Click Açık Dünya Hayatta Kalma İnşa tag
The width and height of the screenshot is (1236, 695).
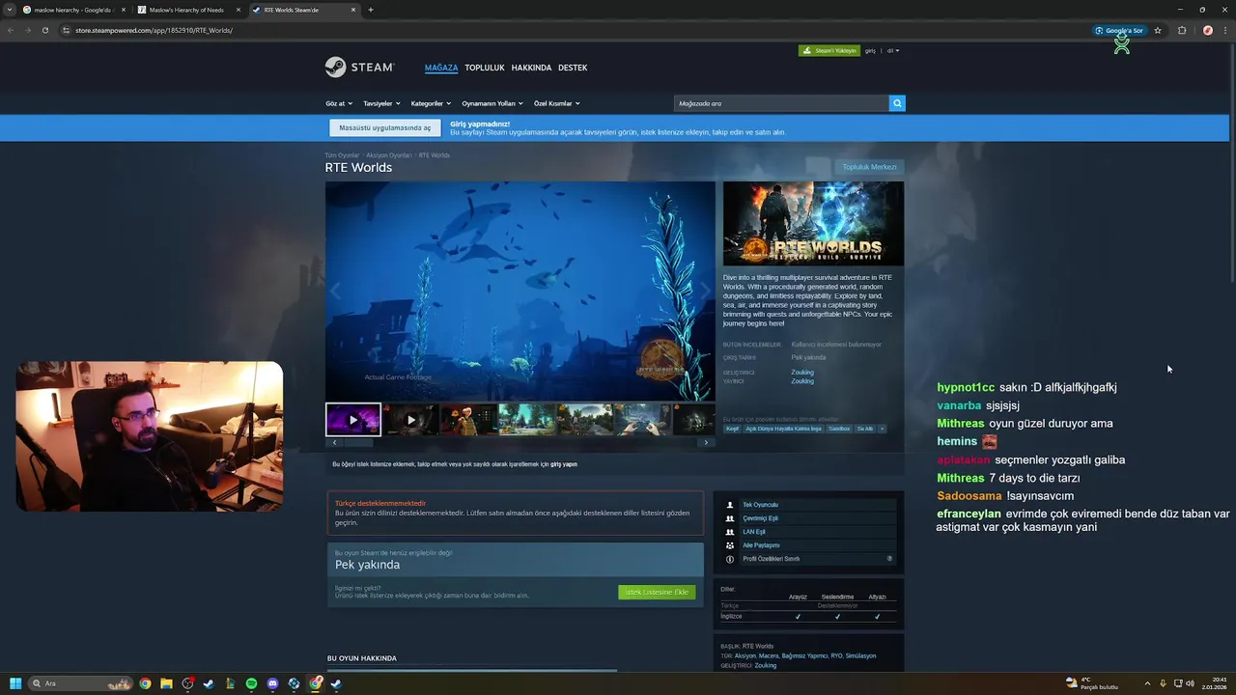[x=784, y=429]
